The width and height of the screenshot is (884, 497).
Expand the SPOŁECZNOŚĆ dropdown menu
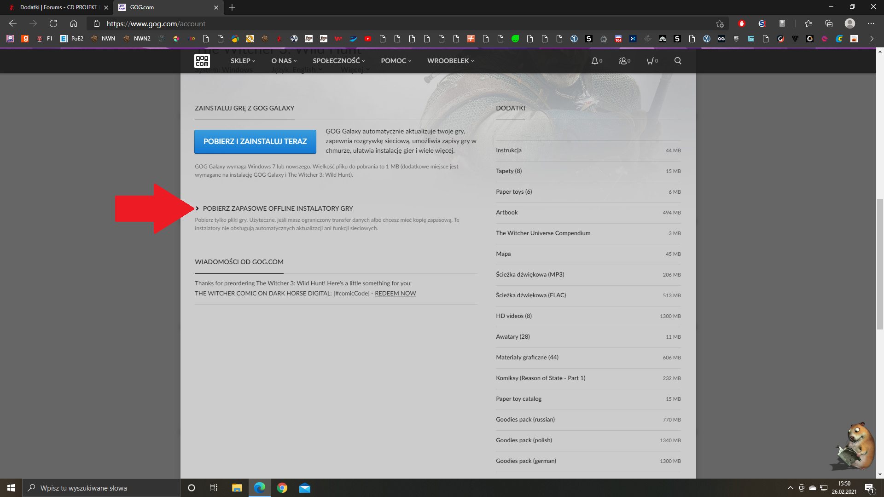pyautogui.click(x=338, y=61)
